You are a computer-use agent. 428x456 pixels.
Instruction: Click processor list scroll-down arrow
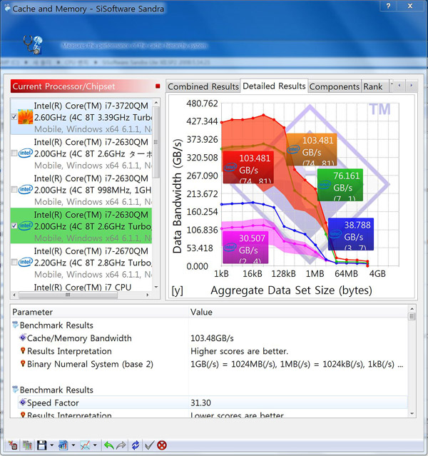click(x=156, y=287)
